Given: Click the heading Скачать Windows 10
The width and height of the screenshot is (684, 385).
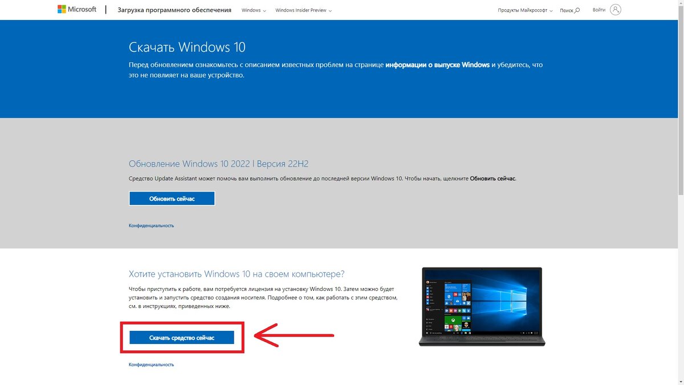Looking at the screenshot, I should [186, 47].
